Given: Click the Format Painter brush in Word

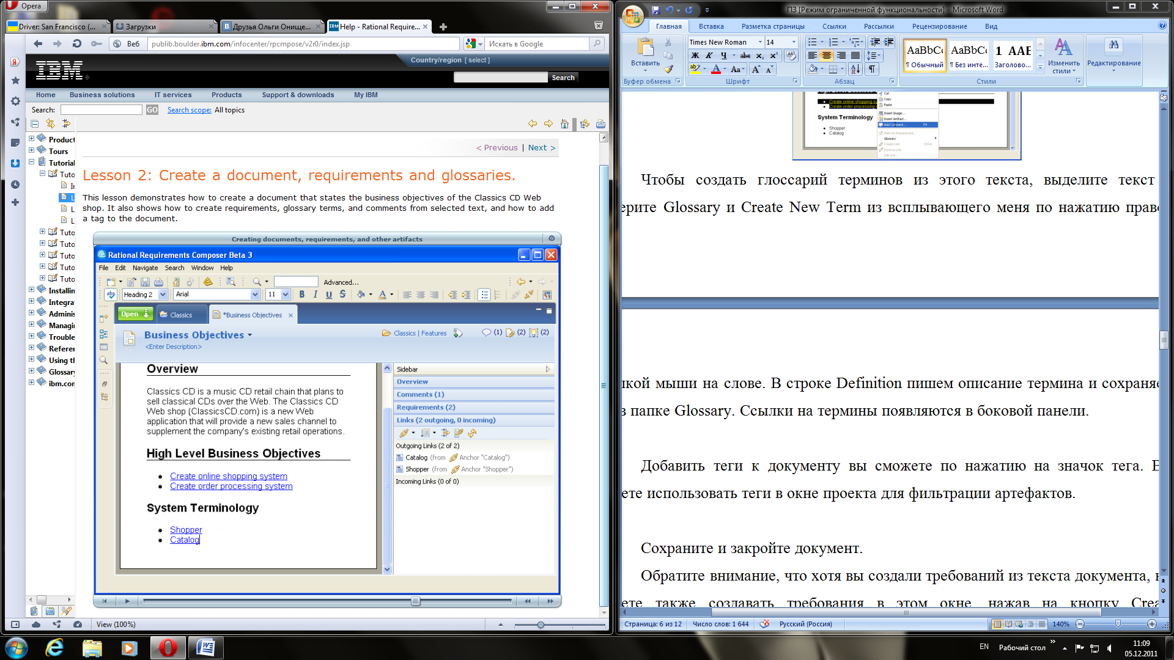Looking at the screenshot, I should [668, 69].
